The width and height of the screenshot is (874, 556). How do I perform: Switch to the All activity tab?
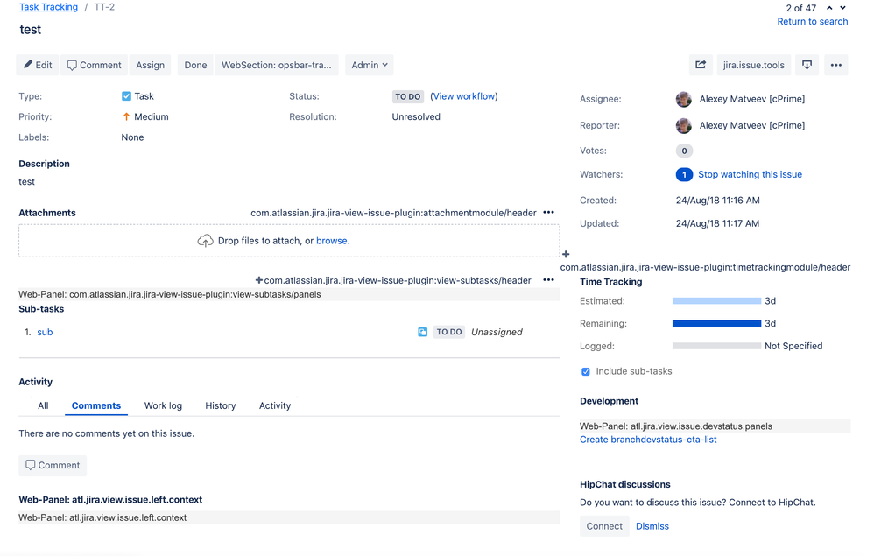(43, 405)
